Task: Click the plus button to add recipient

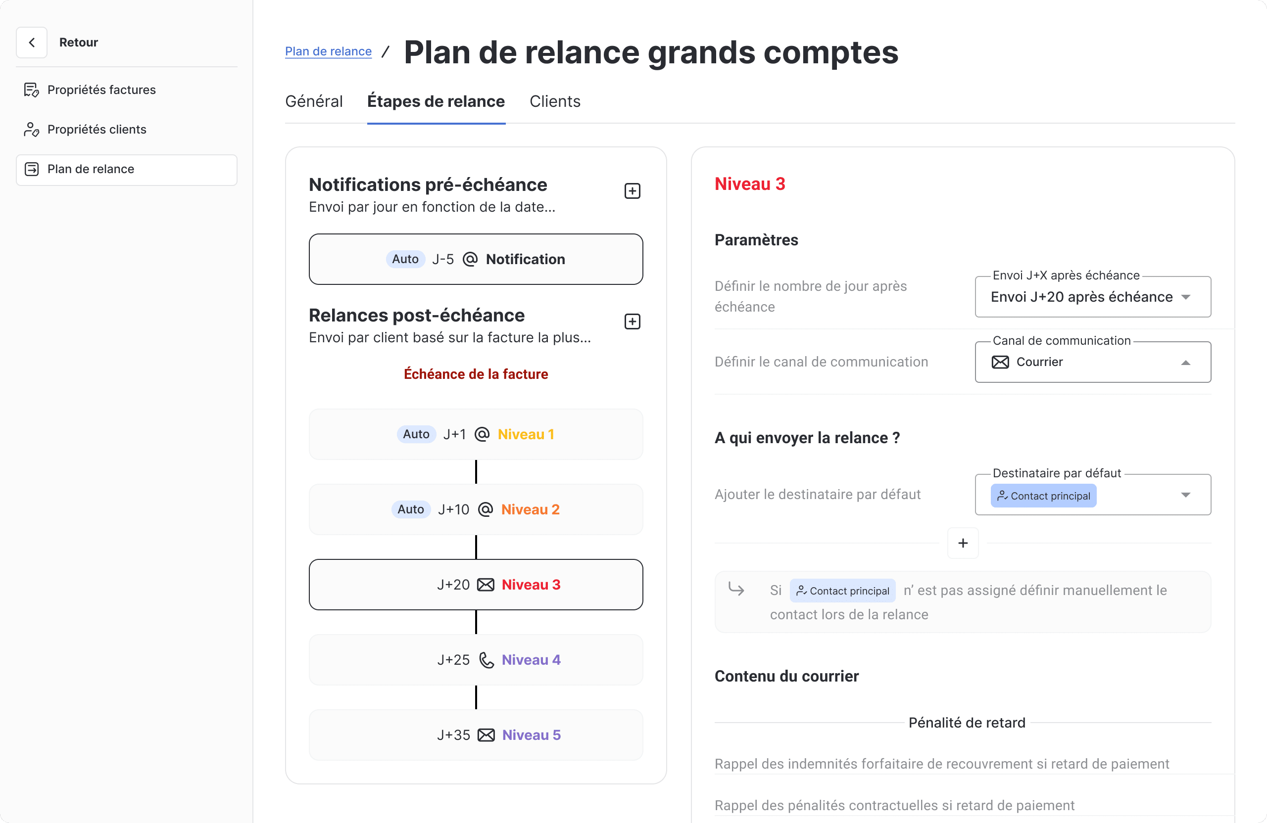Action: 963,543
